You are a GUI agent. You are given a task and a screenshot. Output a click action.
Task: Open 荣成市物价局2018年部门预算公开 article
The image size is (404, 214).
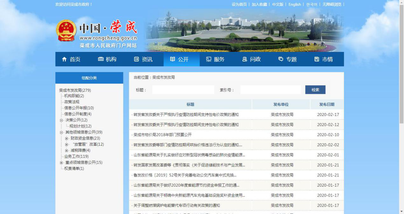pyautogui.click(x=163, y=135)
